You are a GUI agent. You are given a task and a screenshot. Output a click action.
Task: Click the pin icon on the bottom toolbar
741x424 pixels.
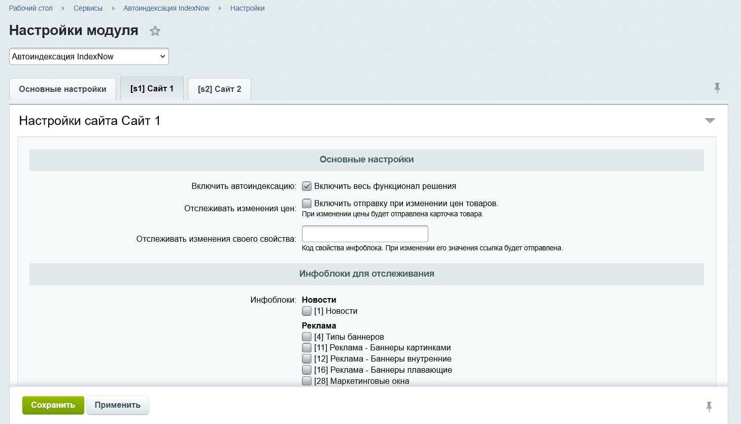709,406
